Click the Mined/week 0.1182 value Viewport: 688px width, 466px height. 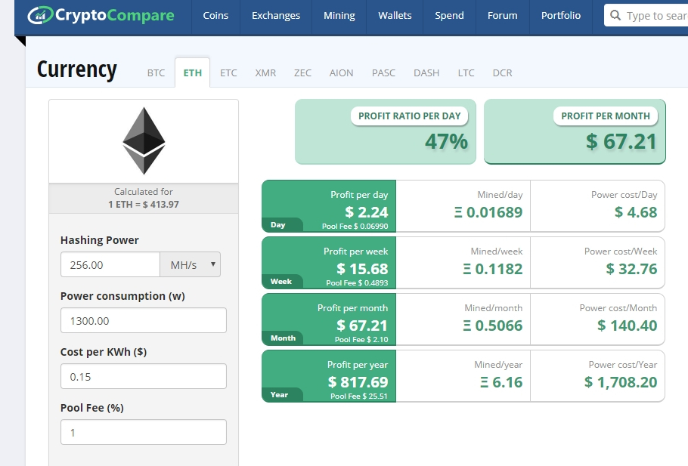coord(493,269)
